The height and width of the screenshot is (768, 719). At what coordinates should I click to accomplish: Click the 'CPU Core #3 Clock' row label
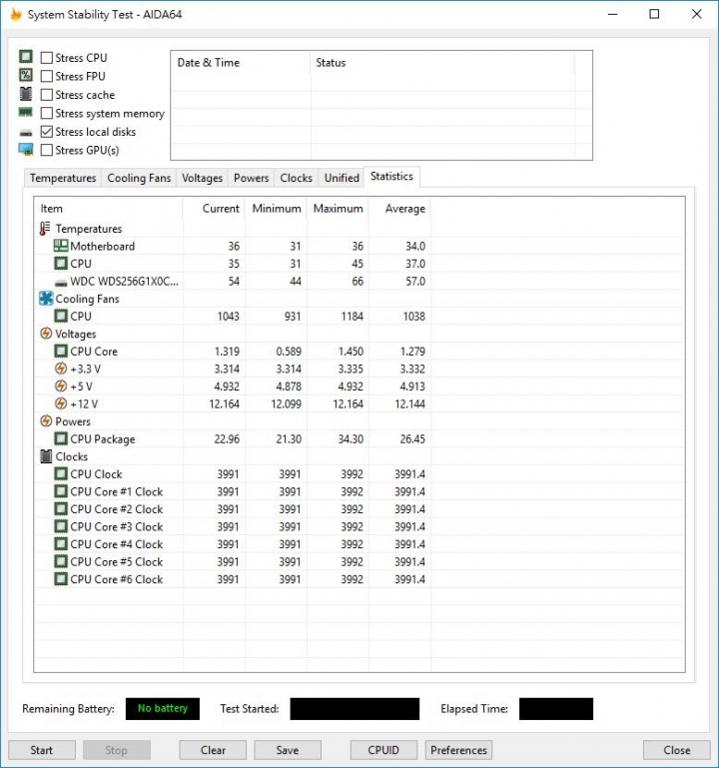[117, 526]
